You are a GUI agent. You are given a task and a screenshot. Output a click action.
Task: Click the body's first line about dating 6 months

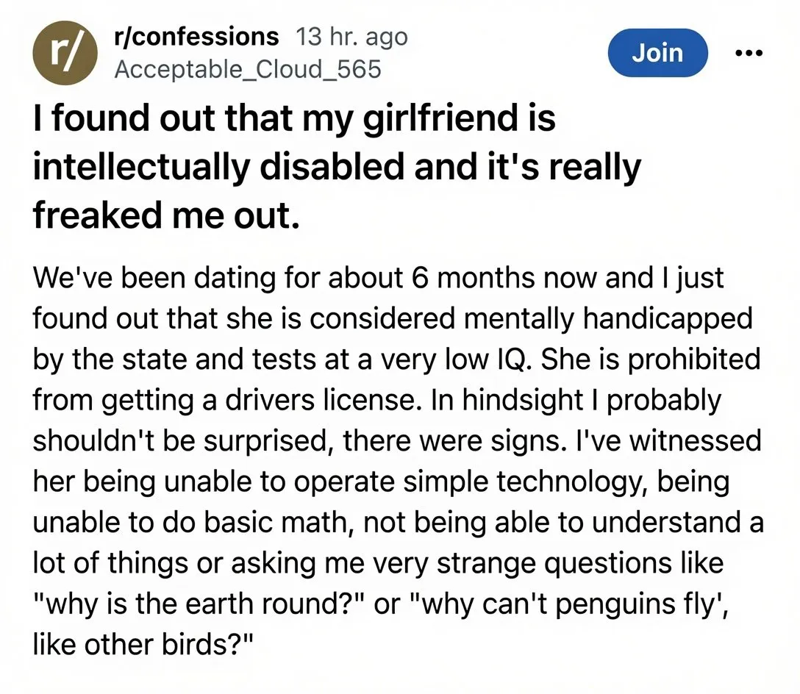[378, 279]
